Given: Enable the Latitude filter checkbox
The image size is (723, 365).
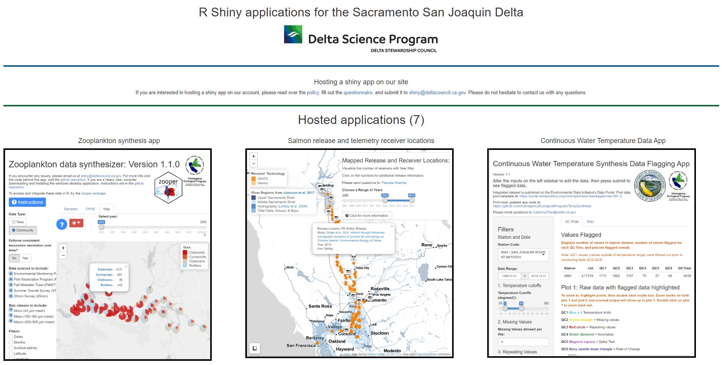Looking at the screenshot, I should click(11, 354).
